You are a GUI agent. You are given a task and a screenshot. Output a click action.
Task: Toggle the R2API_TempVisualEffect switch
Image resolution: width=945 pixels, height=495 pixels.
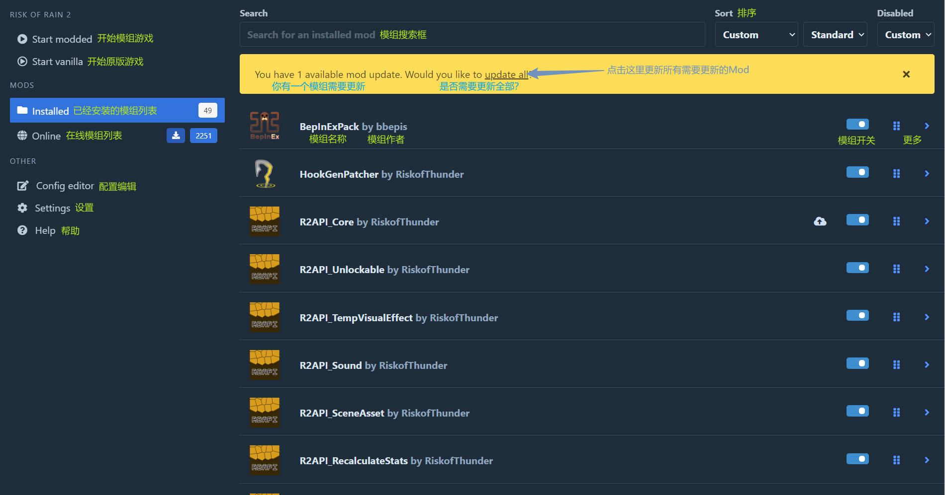[857, 315]
